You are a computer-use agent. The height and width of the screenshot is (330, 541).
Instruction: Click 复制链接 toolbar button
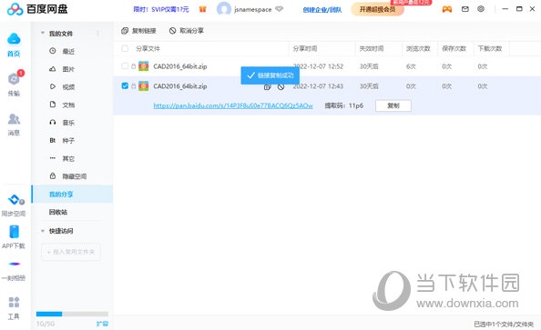pos(138,31)
